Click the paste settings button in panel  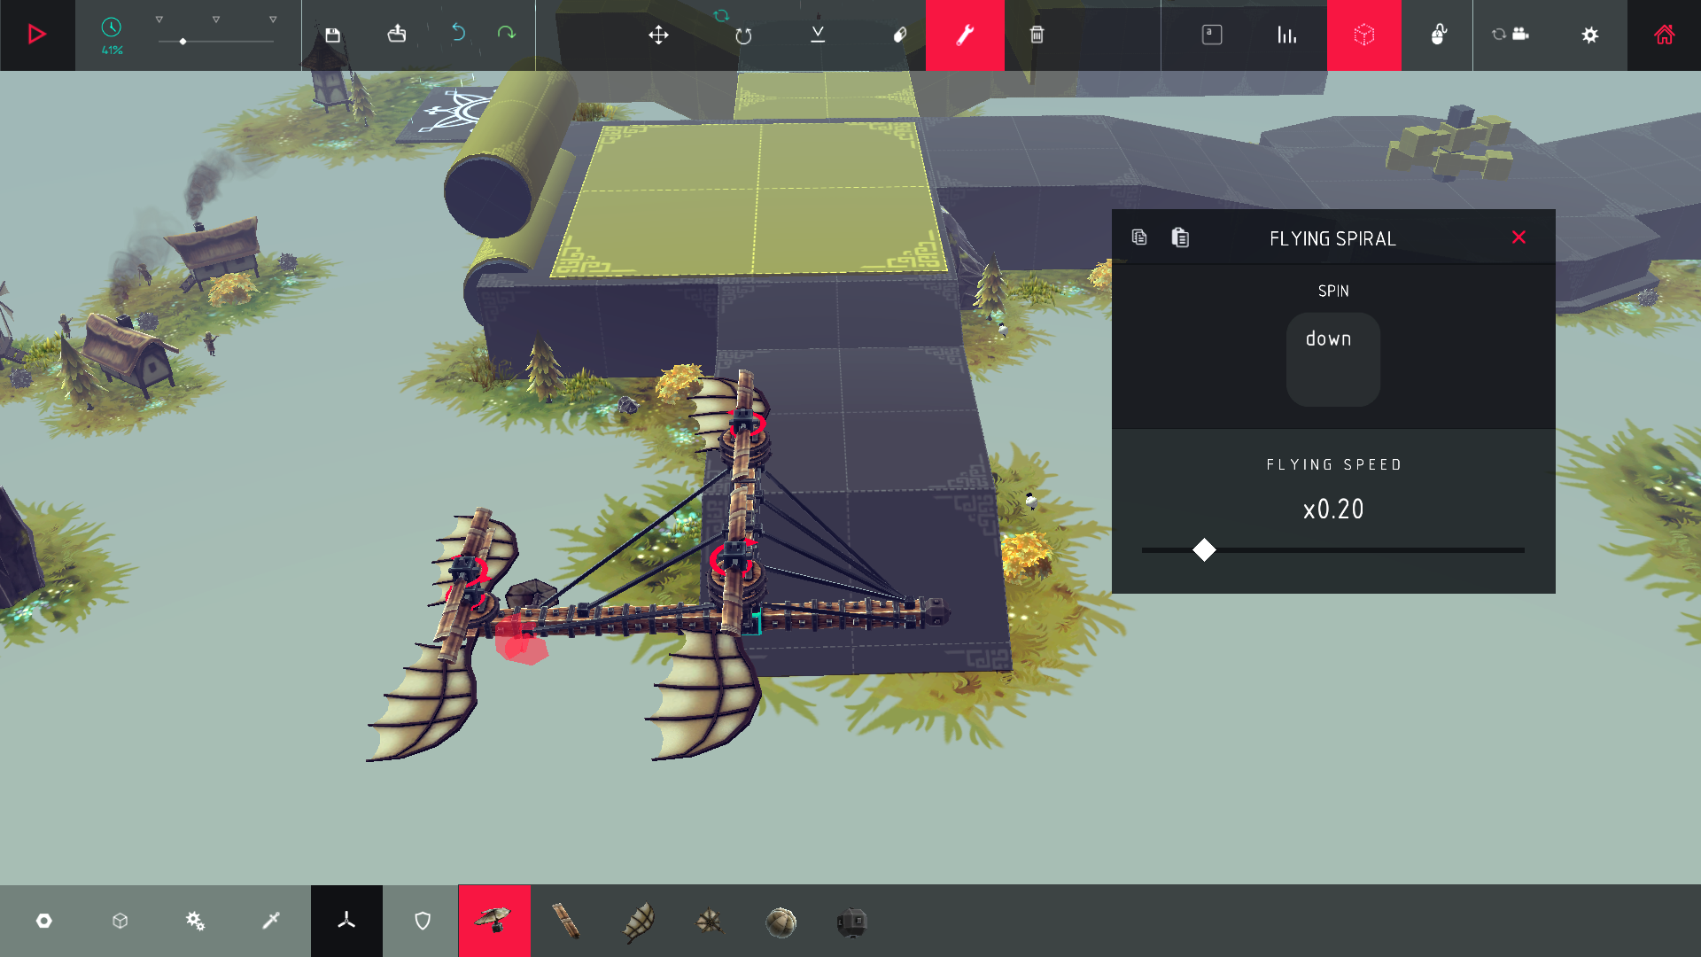(1180, 237)
